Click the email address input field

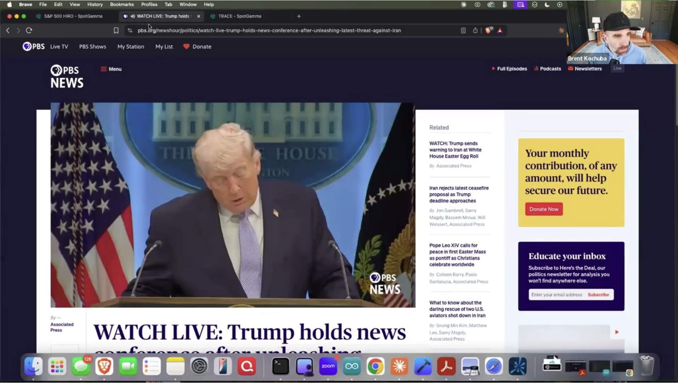point(556,295)
